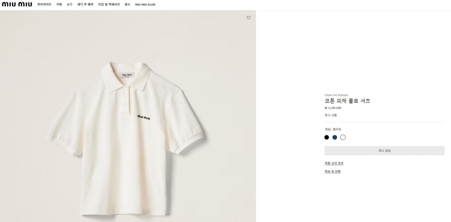Add polo shirt to wishlist with heart icon
The width and height of the screenshot is (451, 222).
pos(248,18)
